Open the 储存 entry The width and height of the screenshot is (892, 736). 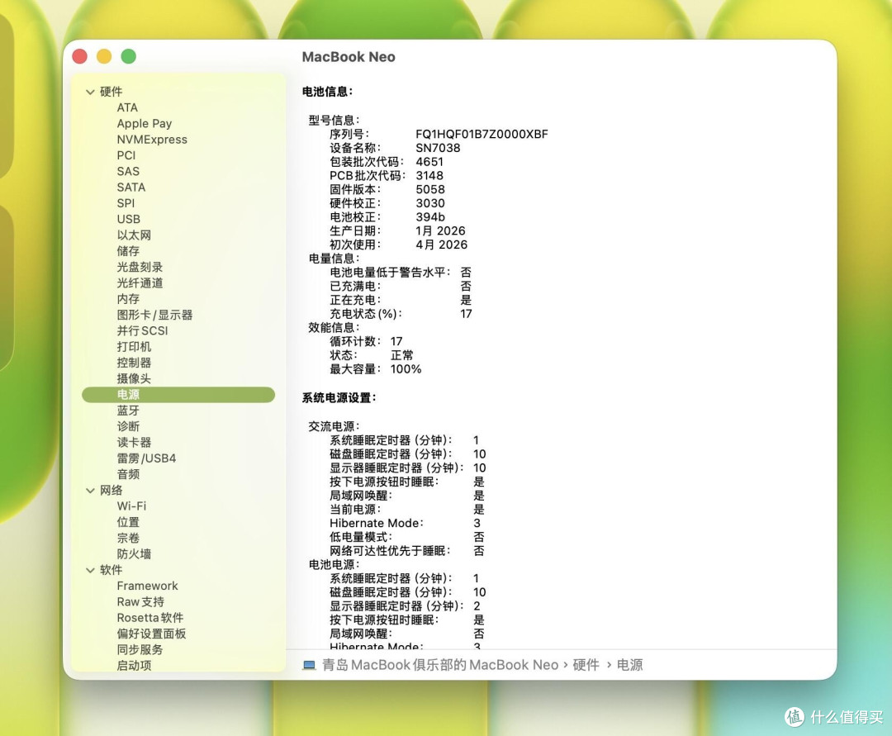pos(128,251)
